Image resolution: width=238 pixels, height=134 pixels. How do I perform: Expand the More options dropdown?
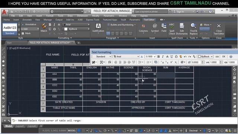click(206, 25)
